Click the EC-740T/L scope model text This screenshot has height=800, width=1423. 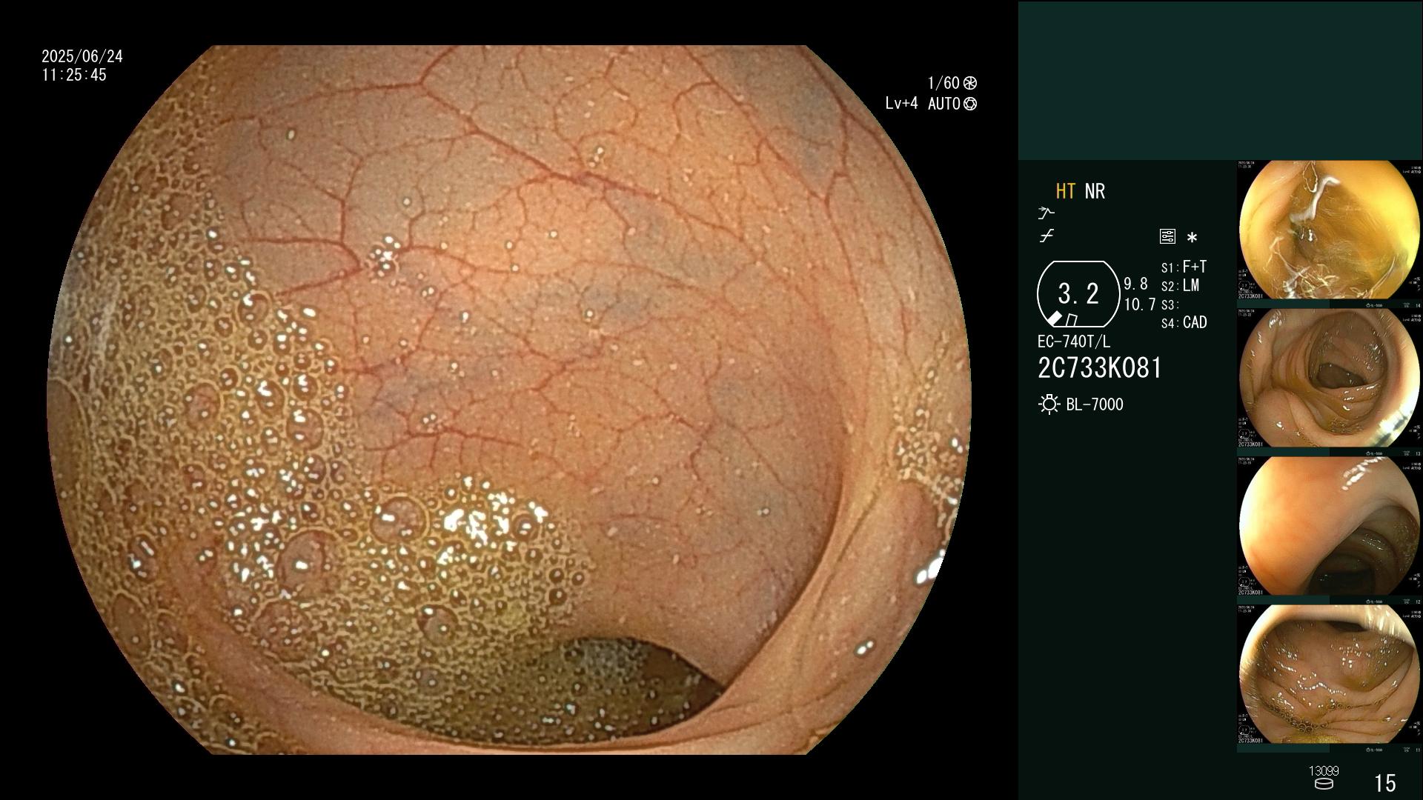pos(1074,341)
